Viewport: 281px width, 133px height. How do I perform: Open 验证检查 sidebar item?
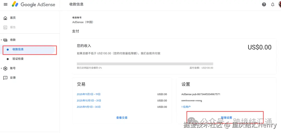(18, 59)
